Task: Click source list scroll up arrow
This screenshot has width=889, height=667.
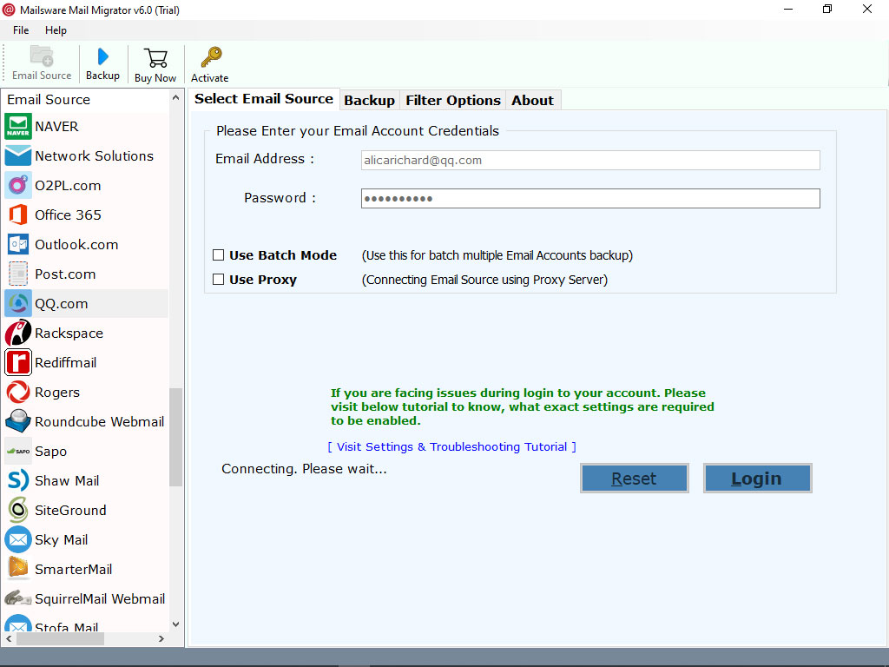Action: tap(175, 98)
